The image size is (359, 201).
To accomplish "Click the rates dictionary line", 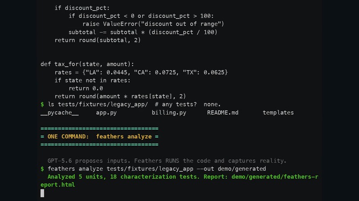I will [x=141, y=72].
